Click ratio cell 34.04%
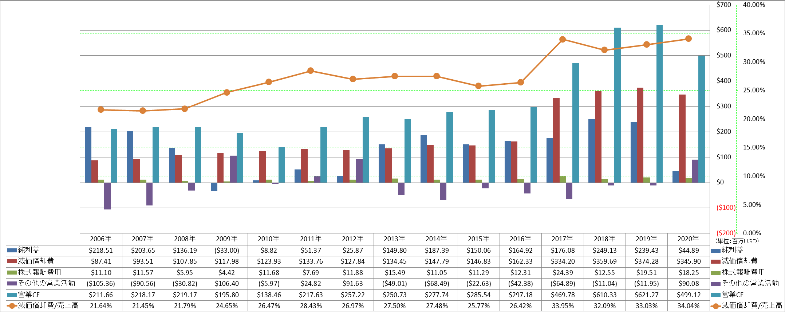Viewport: 785px width, 312px height. coord(688,306)
